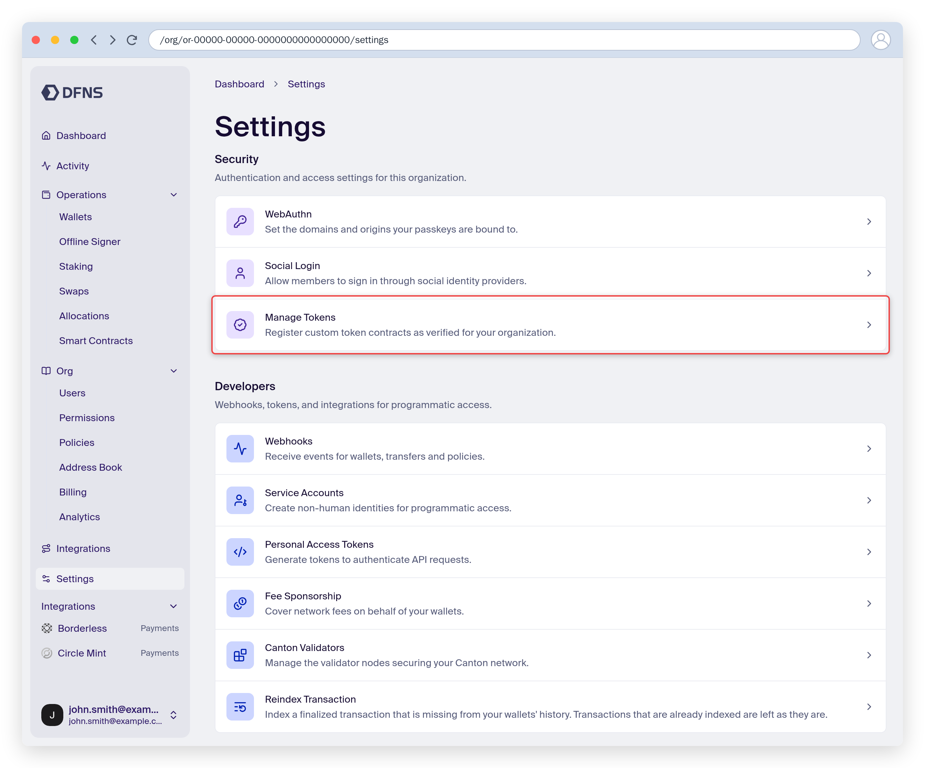The height and width of the screenshot is (768, 925).
Task: Select Address Book in the sidebar
Action: click(x=90, y=467)
